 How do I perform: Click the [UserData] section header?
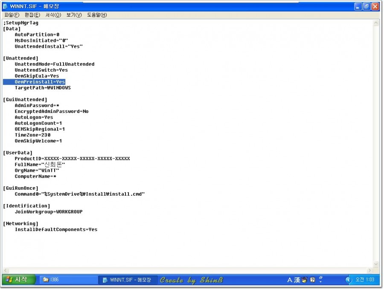click(x=17, y=153)
